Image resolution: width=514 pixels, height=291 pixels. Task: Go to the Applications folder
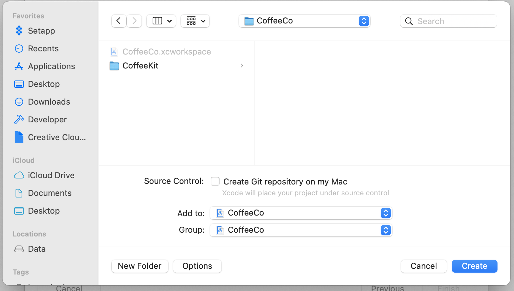(51, 66)
